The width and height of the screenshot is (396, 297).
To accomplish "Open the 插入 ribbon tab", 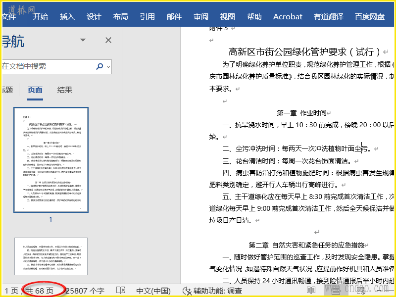I will (67, 17).
